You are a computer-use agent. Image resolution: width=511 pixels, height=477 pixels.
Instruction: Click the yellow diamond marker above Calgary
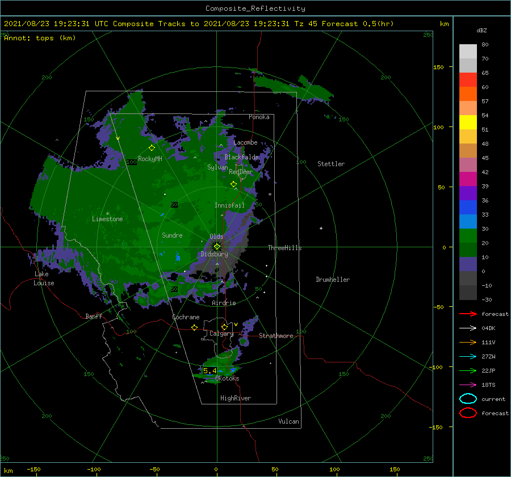pos(224,327)
